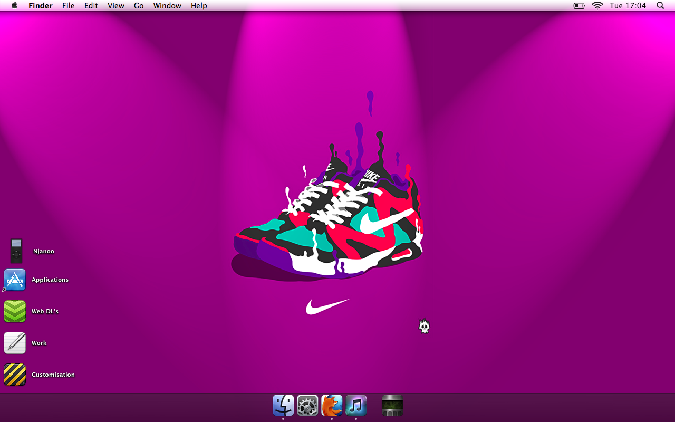Open System Preferences from the Dock
This screenshot has width=675, height=422.
click(x=307, y=406)
